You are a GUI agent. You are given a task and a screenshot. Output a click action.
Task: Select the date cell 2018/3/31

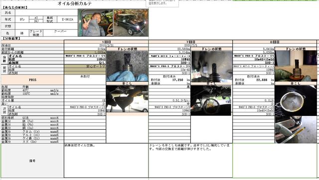coord(106,45)
